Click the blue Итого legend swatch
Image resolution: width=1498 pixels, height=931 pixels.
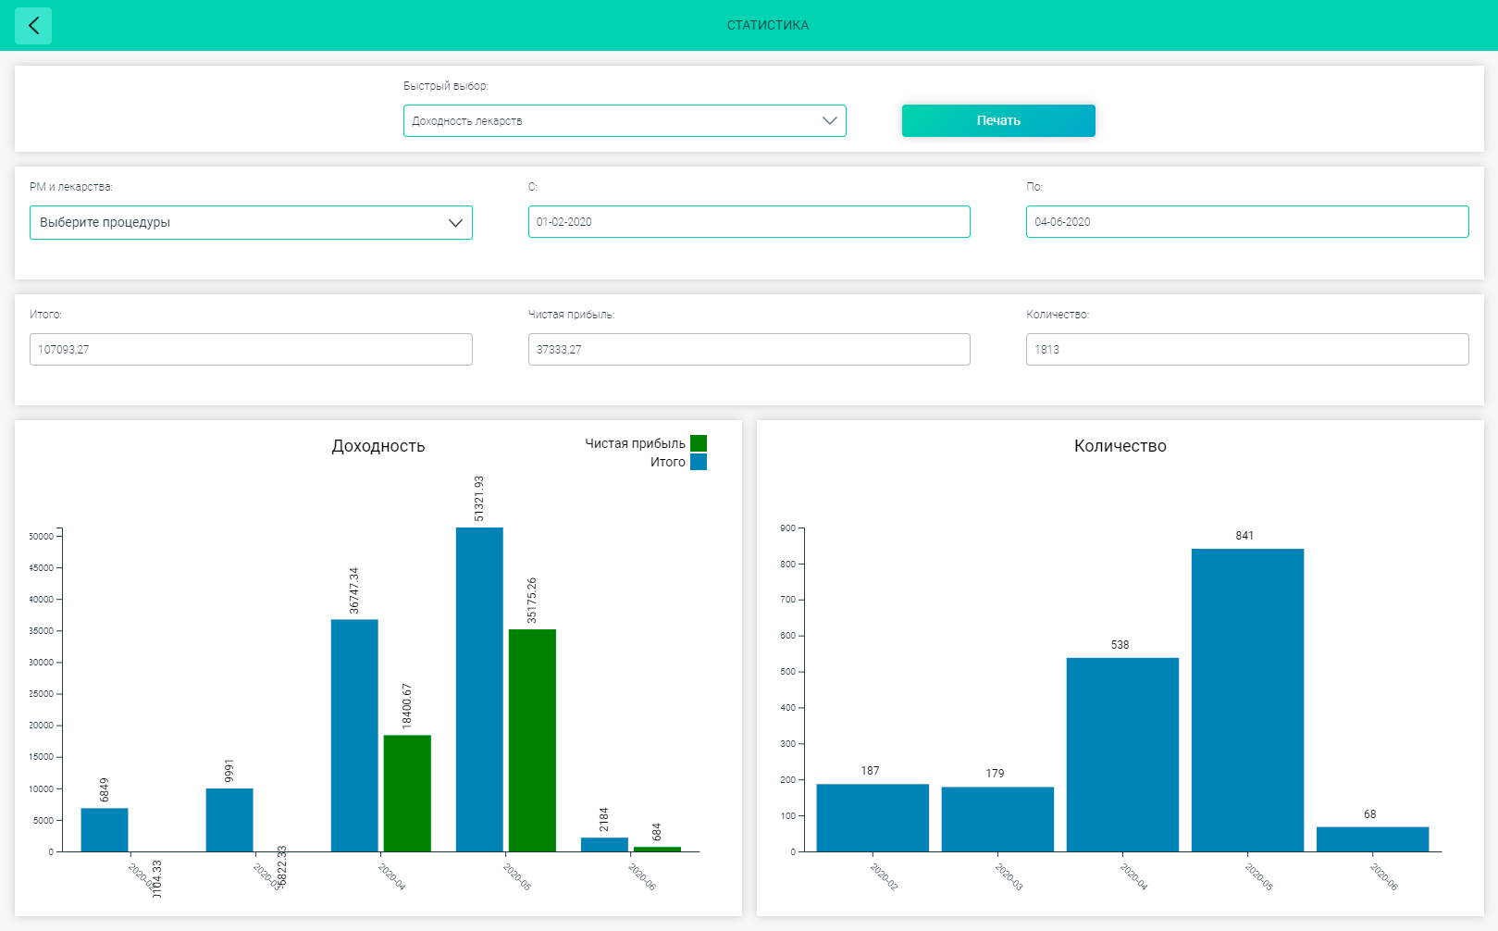(699, 462)
